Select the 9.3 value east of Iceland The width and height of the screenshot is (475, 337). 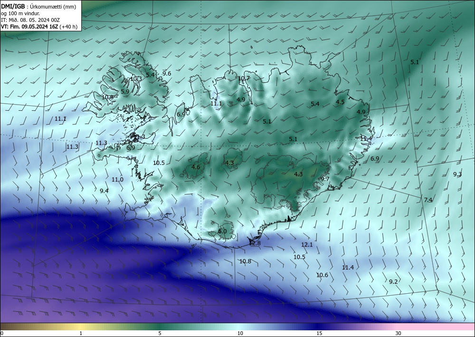click(457, 174)
